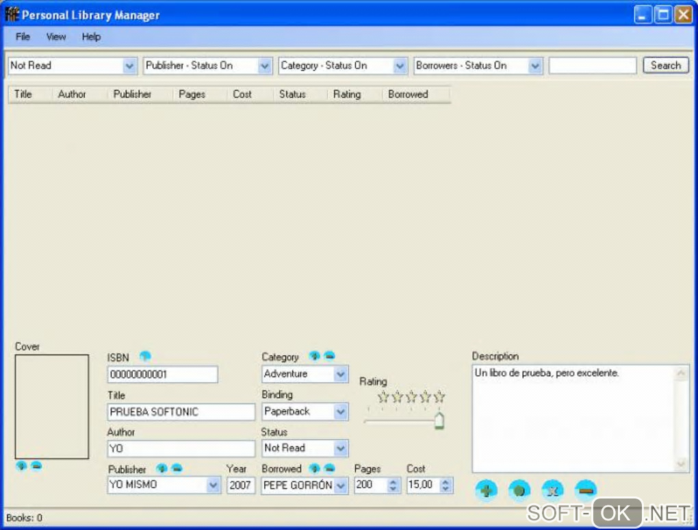Click the remove icon next to Publisher
Screen dimensions: 698x530
point(177,468)
